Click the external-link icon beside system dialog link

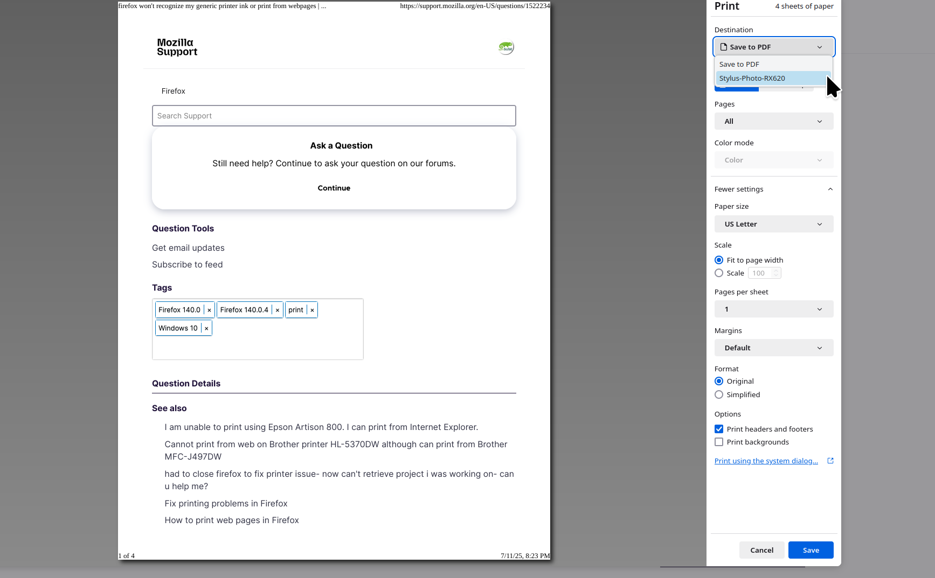830,461
